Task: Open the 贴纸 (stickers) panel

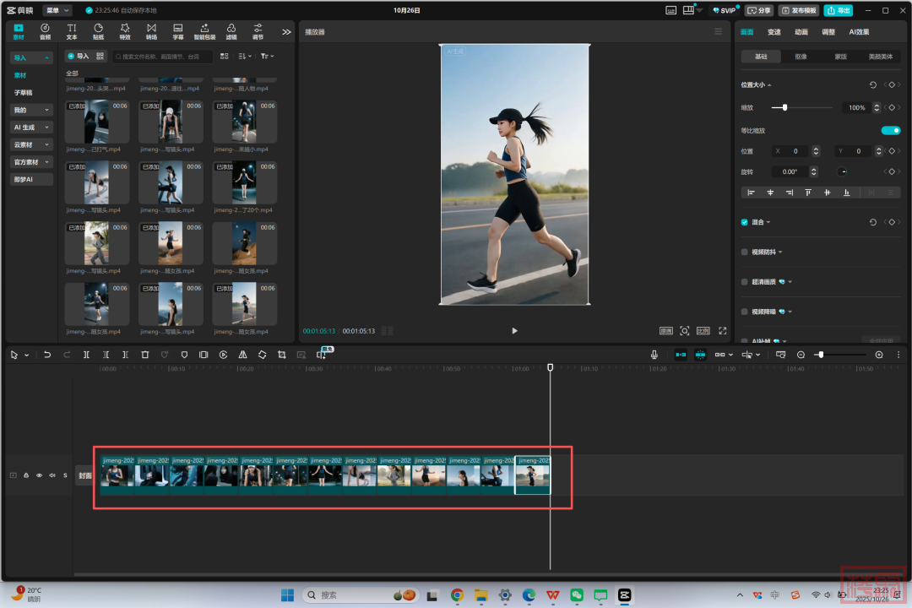Action: [x=98, y=31]
